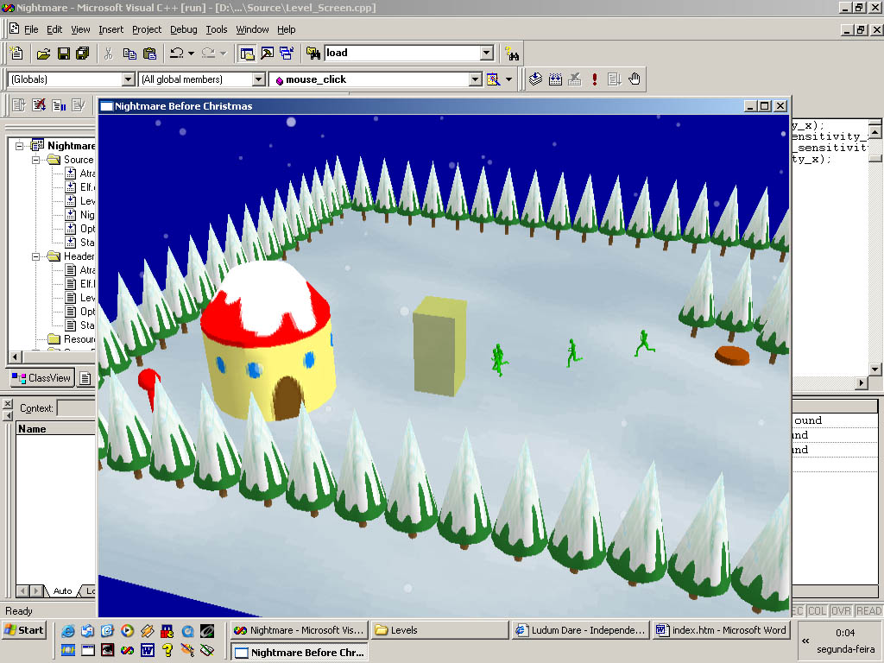The height and width of the screenshot is (663, 884).
Task: Launch Internet Explorer from the quick launch bar
Action: point(68,631)
